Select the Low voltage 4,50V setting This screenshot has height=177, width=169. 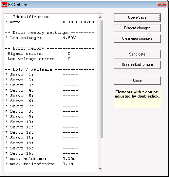click(41, 38)
